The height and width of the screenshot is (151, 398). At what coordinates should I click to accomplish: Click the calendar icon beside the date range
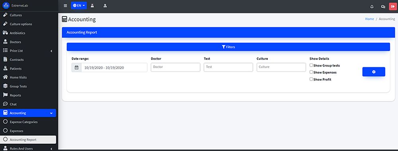click(x=76, y=67)
